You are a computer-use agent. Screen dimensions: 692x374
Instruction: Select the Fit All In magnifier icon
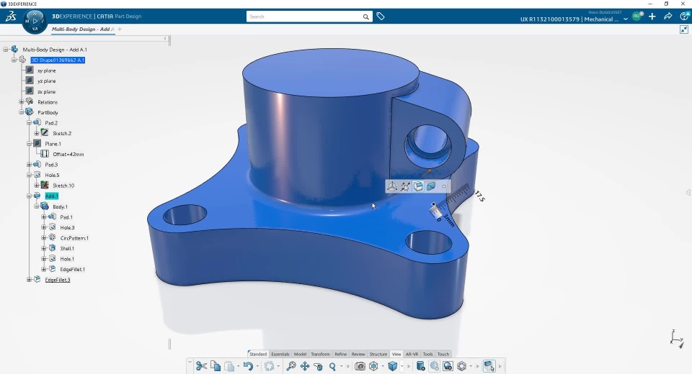click(x=290, y=366)
